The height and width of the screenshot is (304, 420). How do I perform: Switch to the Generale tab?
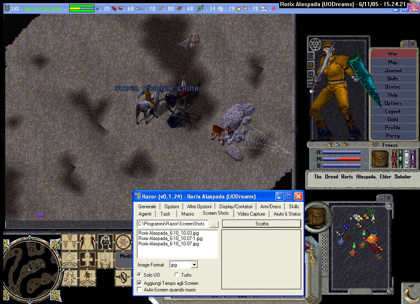147,206
